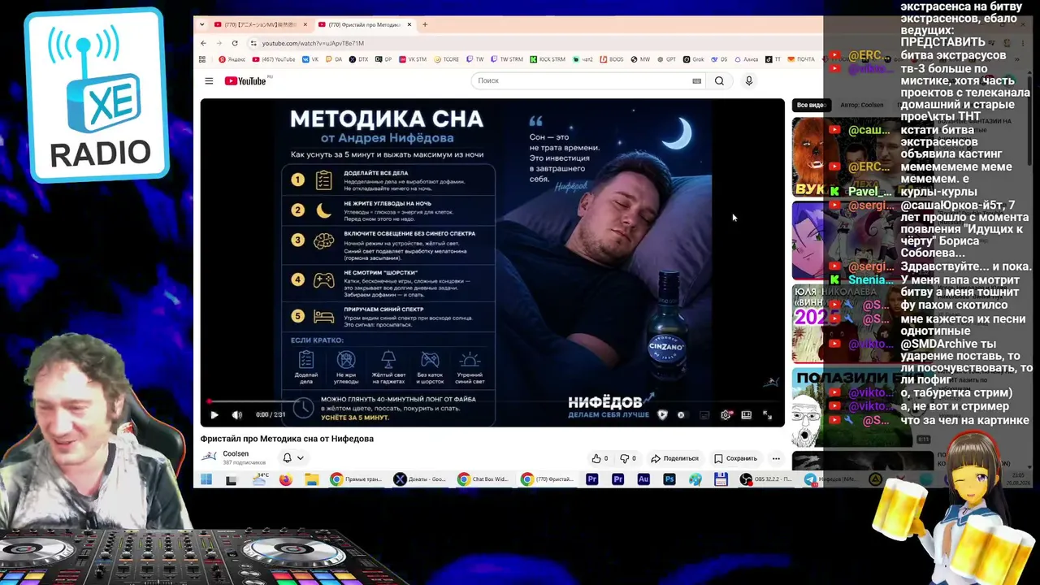Open a new browser tab
Viewport: 1040px width, 585px height.
click(x=424, y=24)
